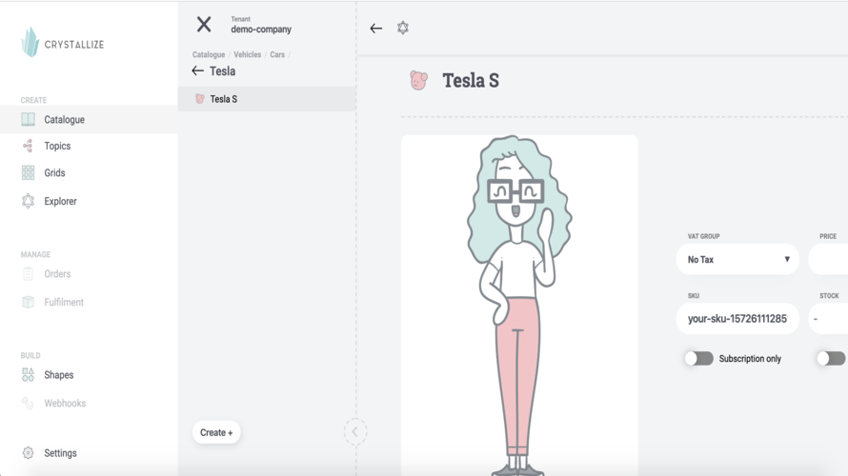Open Orders under Manage
This screenshot has height=476, width=848.
pos(57,274)
